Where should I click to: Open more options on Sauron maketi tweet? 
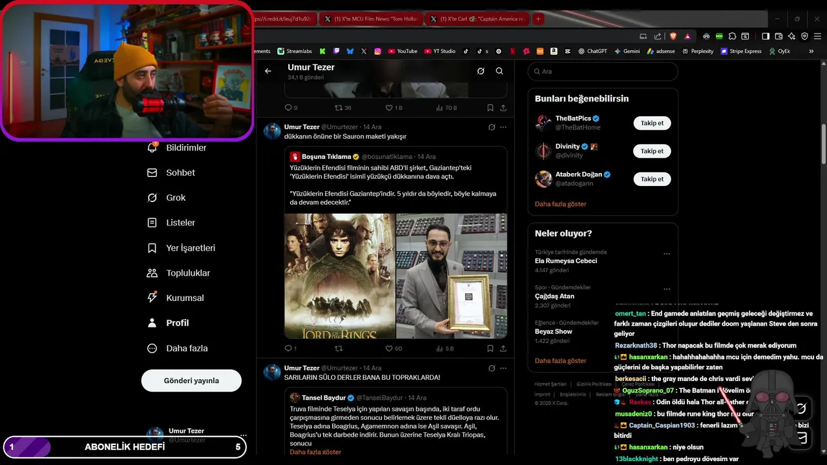coord(503,127)
